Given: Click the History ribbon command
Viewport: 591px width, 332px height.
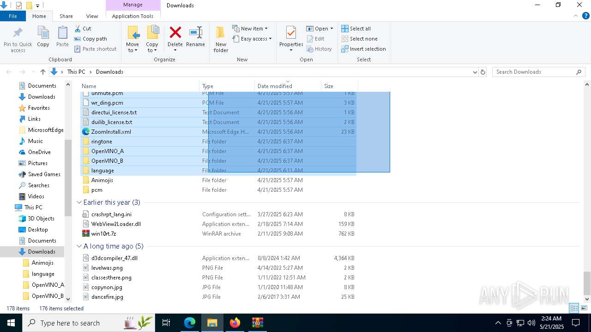Looking at the screenshot, I should click(319, 49).
